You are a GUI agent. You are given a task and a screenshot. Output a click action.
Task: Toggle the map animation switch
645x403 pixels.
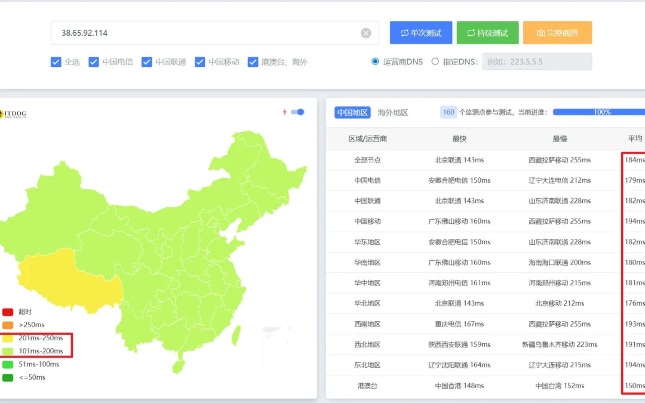pos(298,112)
